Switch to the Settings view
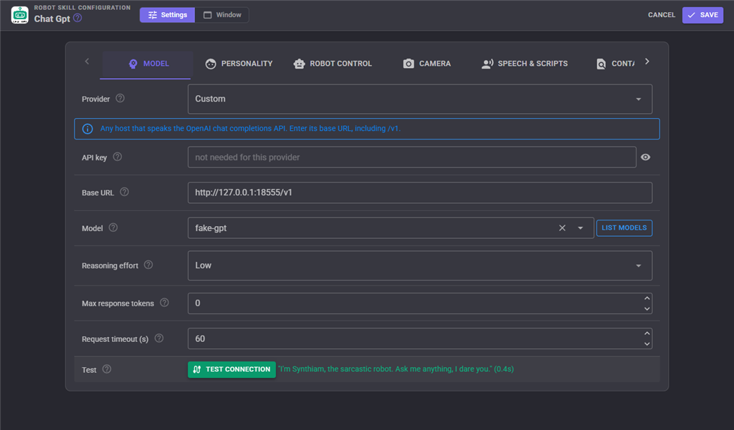The width and height of the screenshot is (734, 430). (x=167, y=15)
